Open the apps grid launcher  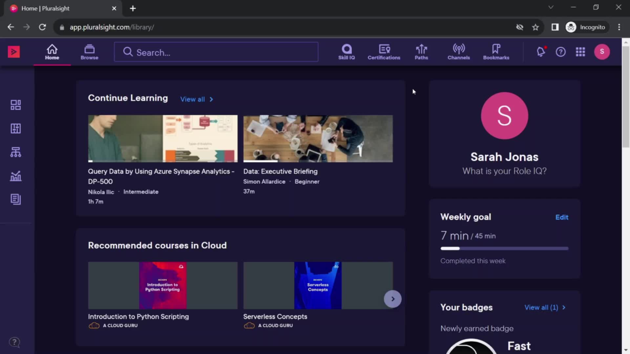[x=580, y=52]
